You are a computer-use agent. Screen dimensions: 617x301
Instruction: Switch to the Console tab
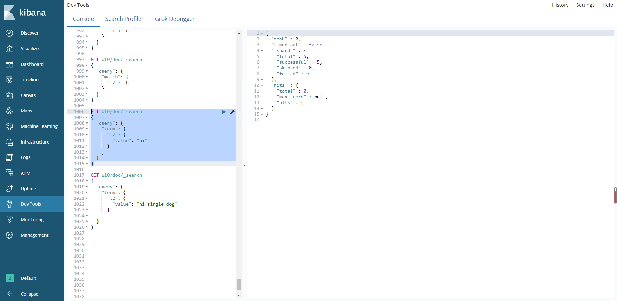click(83, 19)
